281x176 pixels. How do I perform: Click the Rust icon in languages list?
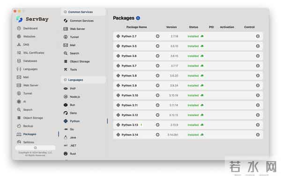click(x=66, y=154)
